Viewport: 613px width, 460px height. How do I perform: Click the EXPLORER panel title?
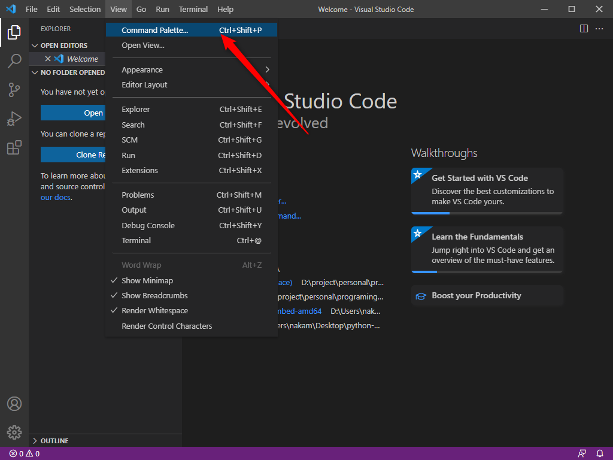coord(56,29)
